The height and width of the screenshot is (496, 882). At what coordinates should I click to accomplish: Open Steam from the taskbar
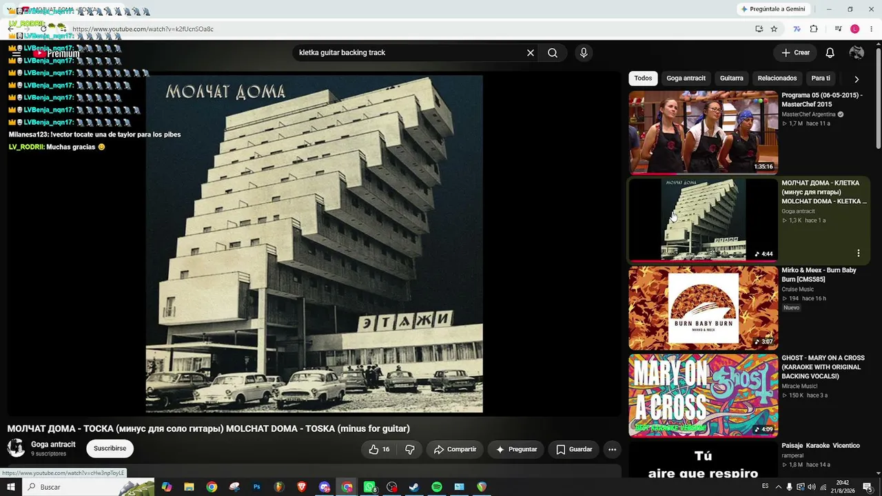point(414,487)
